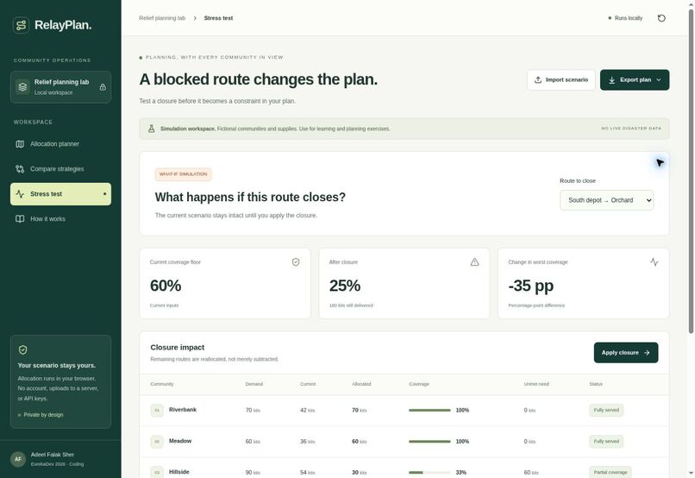695x478 pixels.
Task: Click the Coverage column header
Action: coord(419,384)
